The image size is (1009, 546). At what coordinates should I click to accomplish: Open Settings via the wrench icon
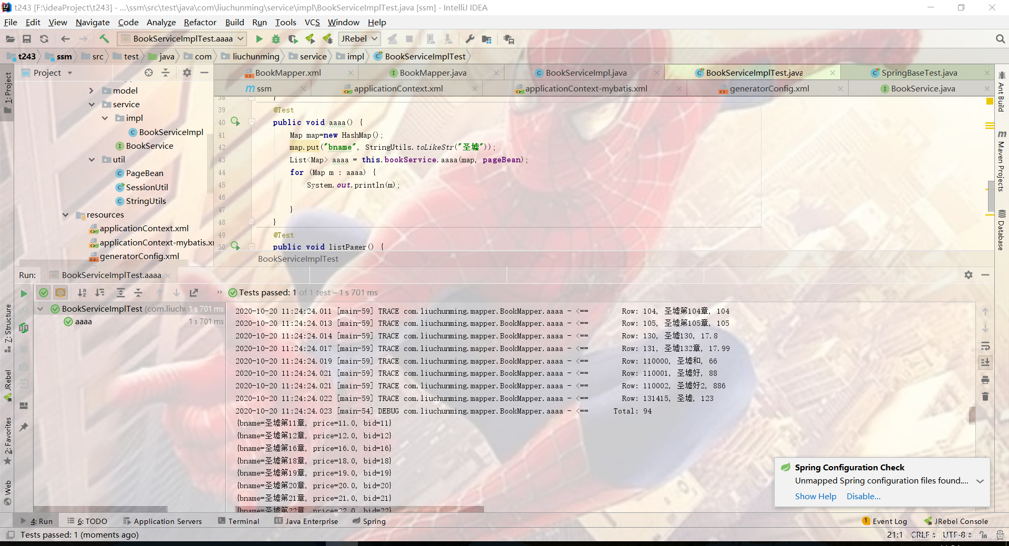coord(470,39)
